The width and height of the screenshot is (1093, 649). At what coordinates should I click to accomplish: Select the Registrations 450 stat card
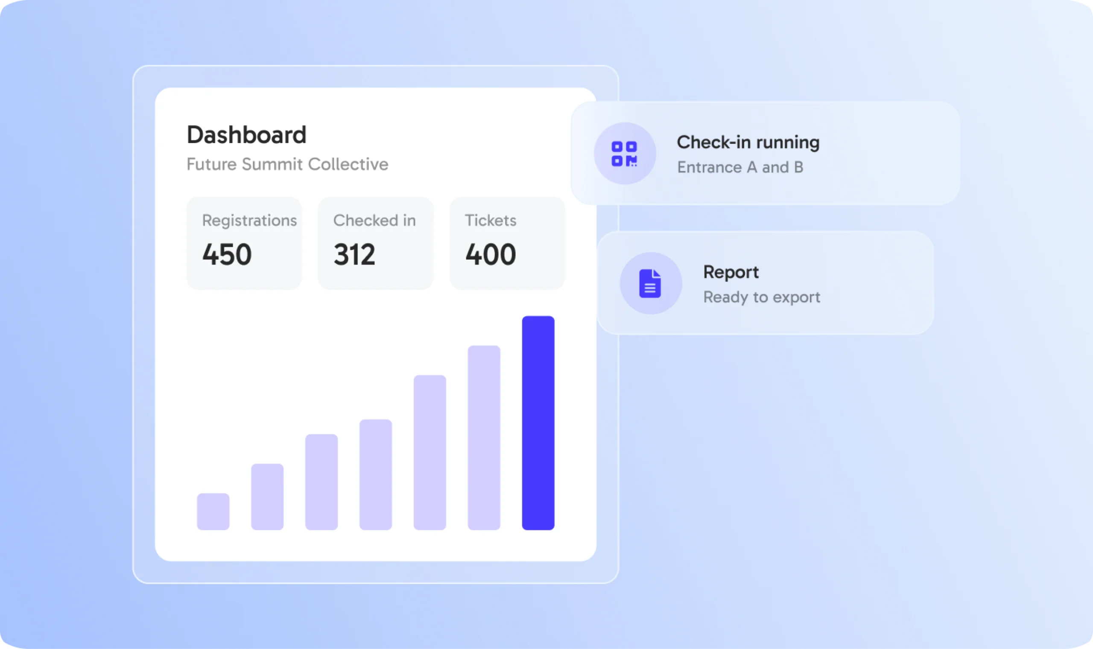pyautogui.click(x=244, y=243)
